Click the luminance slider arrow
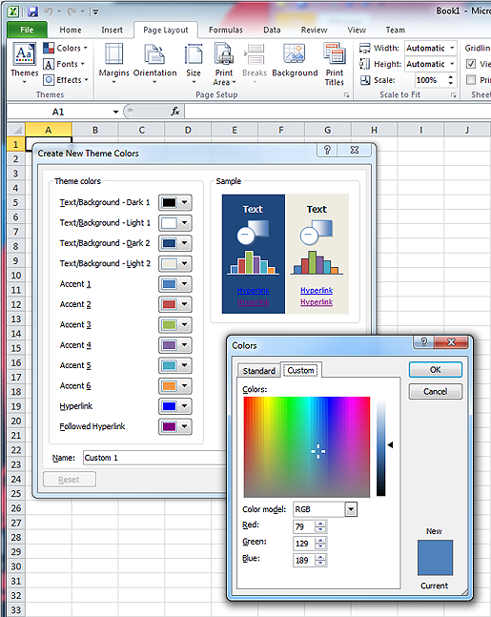 tap(390, 444)
